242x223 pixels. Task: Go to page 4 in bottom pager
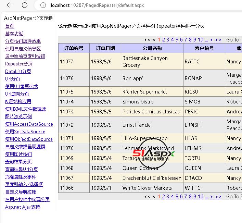click(x=173, y=197)
